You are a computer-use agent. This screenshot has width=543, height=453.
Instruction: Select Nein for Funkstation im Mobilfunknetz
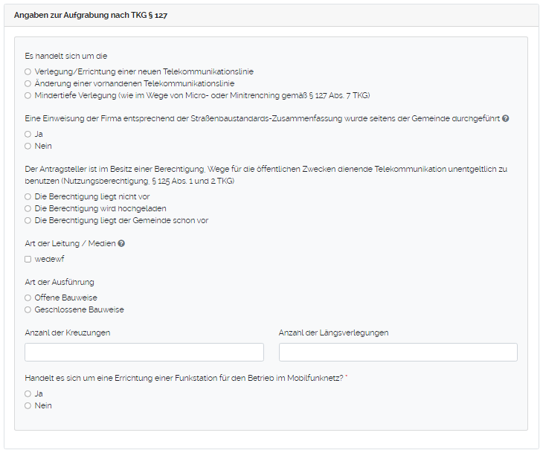pyautogui.click(x=28, y=405)
